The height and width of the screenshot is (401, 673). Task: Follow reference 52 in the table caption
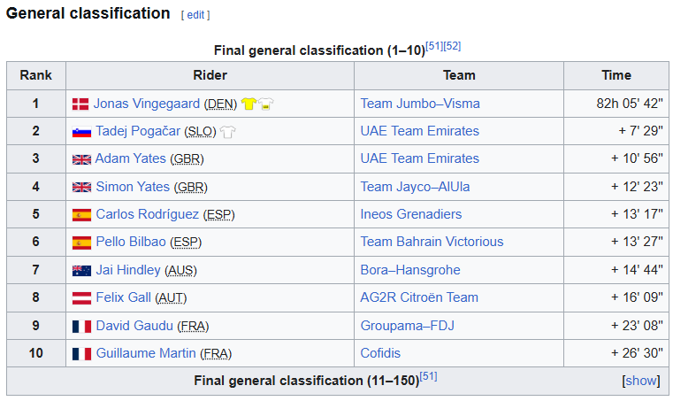(452, 46)
